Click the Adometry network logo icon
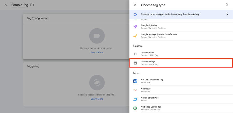Image resolution: width=233 pixels, height=113 pixels. coord(135,90)
